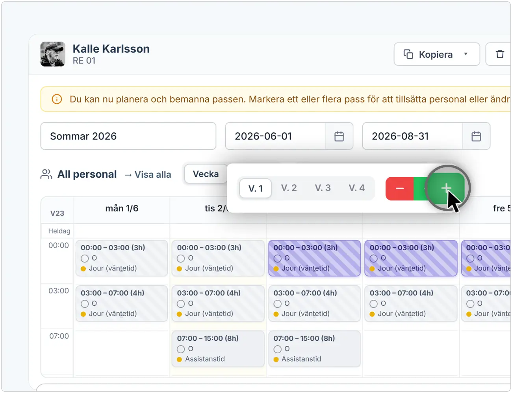Switch to V. 2 week tab

(289, 188)
